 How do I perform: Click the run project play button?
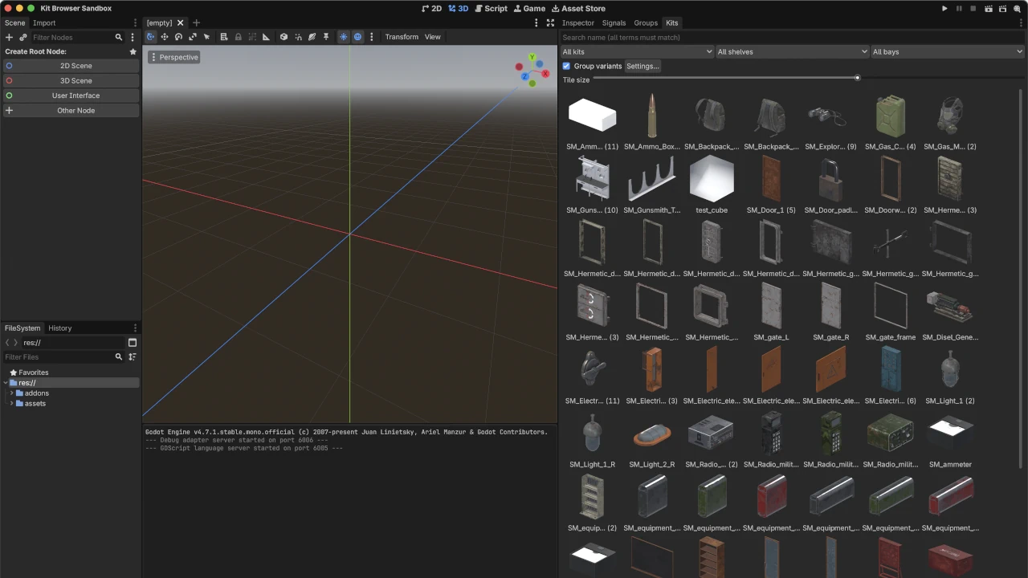[x=944, y=8]
